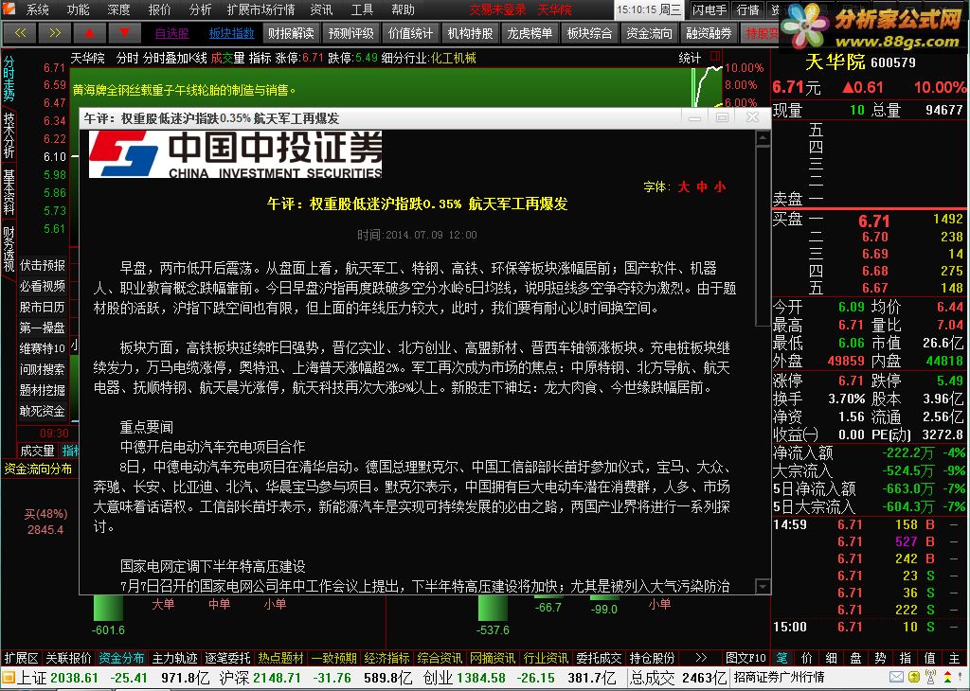This screenshot has width=970, height=691.
Task: Open the 扩展市场行情 menu
Action: [x=260, y=9]
